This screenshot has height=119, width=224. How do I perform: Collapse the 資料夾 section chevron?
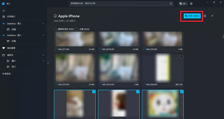[43, 55]
